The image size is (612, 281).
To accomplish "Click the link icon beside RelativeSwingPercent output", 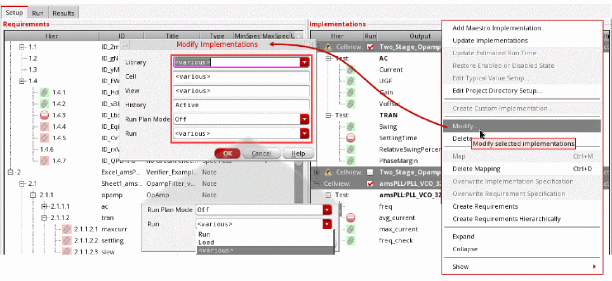I will (350, 149).
